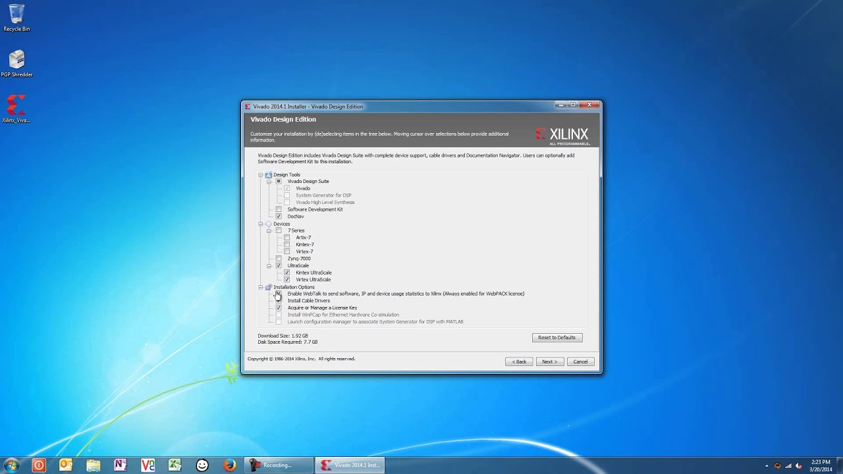Image resolution: width=843 pixels, height=474 pixels.
Task: Open the muted volume tray icon
Action: click(799, 465)
